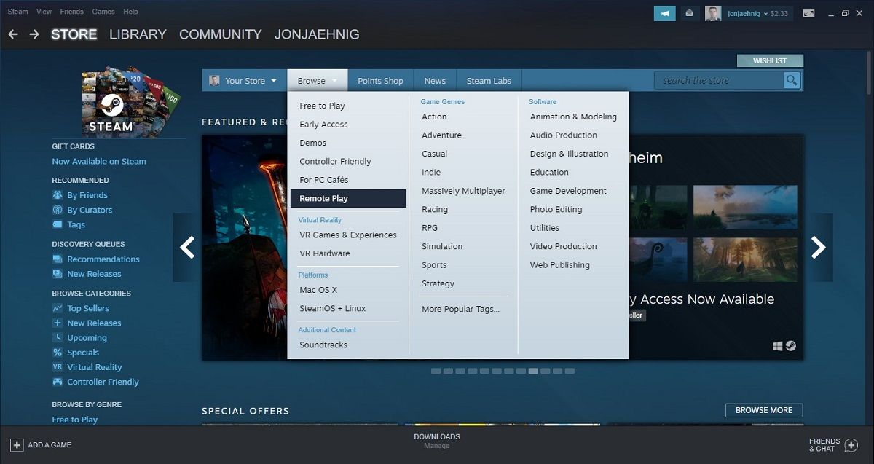Click BROWSE MORE under Special Offers
874x464 pixels.
click(763, 410)
